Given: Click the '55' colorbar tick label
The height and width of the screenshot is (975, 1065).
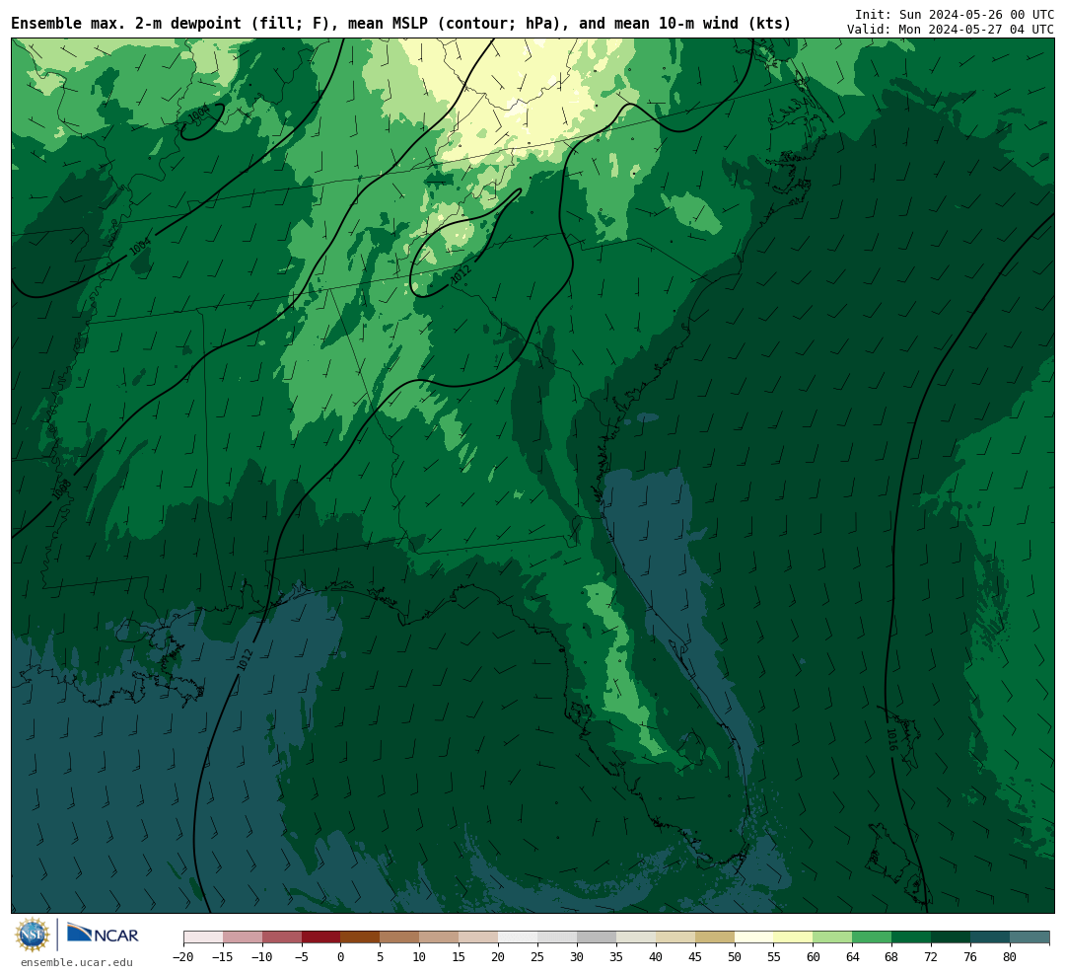Looking at the screenshot, I should (774, 957).
